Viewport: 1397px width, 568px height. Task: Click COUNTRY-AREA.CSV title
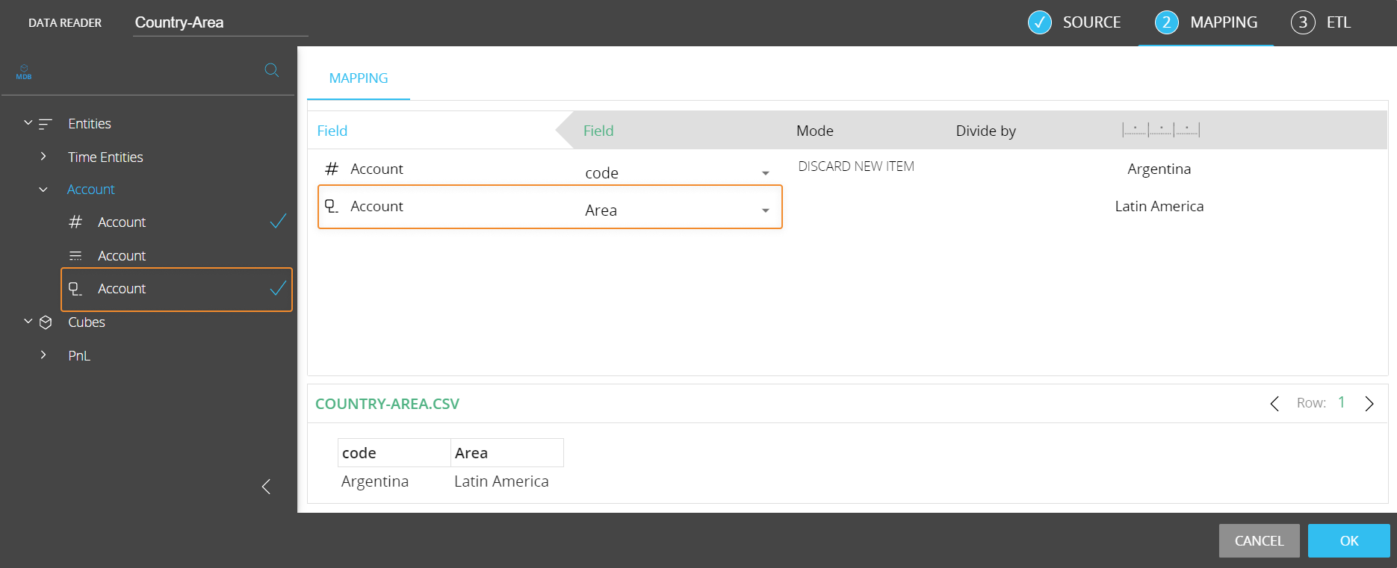pyautogui.click(x=387, y=404)
